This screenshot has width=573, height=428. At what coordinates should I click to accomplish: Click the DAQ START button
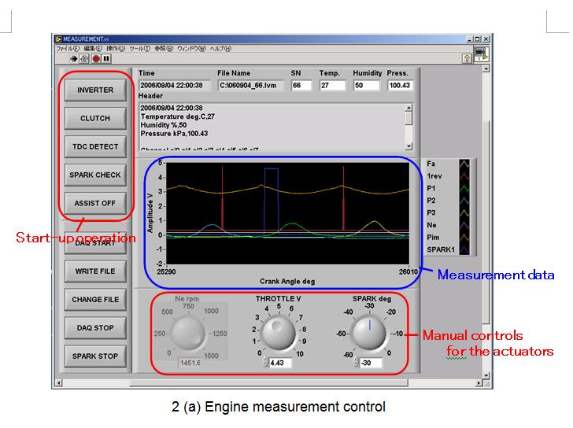(x=95, y=243)
